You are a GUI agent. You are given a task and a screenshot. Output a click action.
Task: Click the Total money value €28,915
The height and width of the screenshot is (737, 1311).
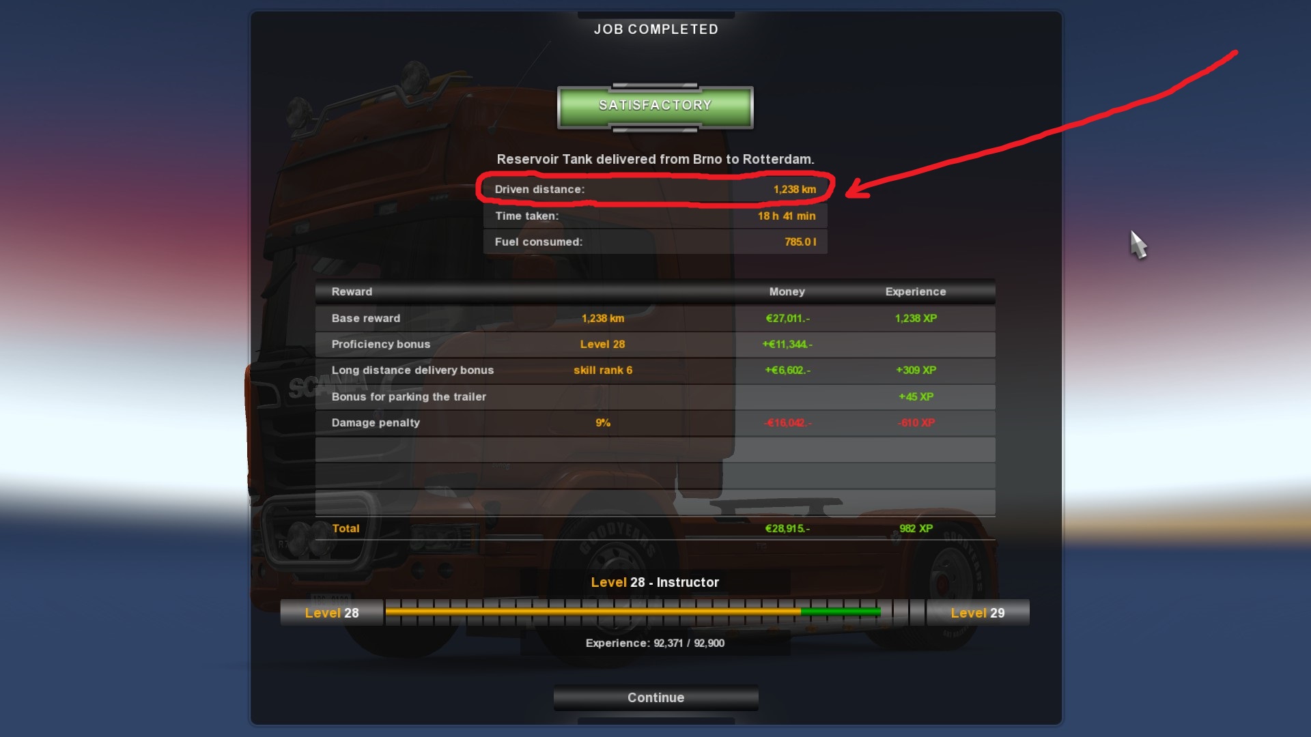787,528
